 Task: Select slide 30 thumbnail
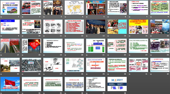117,65
